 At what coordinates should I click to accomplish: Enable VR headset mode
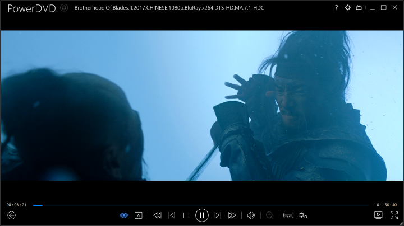[x=288, y=215]
